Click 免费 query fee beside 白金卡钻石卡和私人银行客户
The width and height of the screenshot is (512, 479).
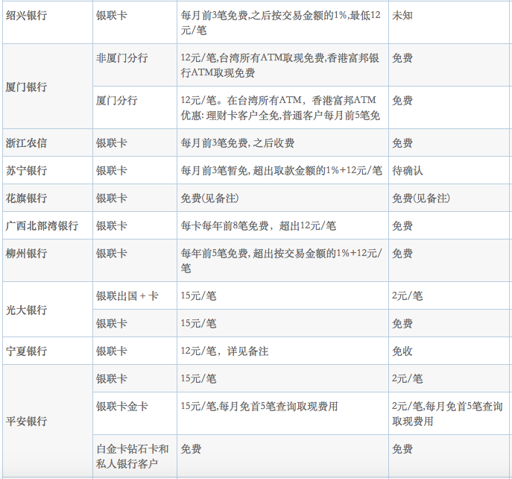coord(402,449)
